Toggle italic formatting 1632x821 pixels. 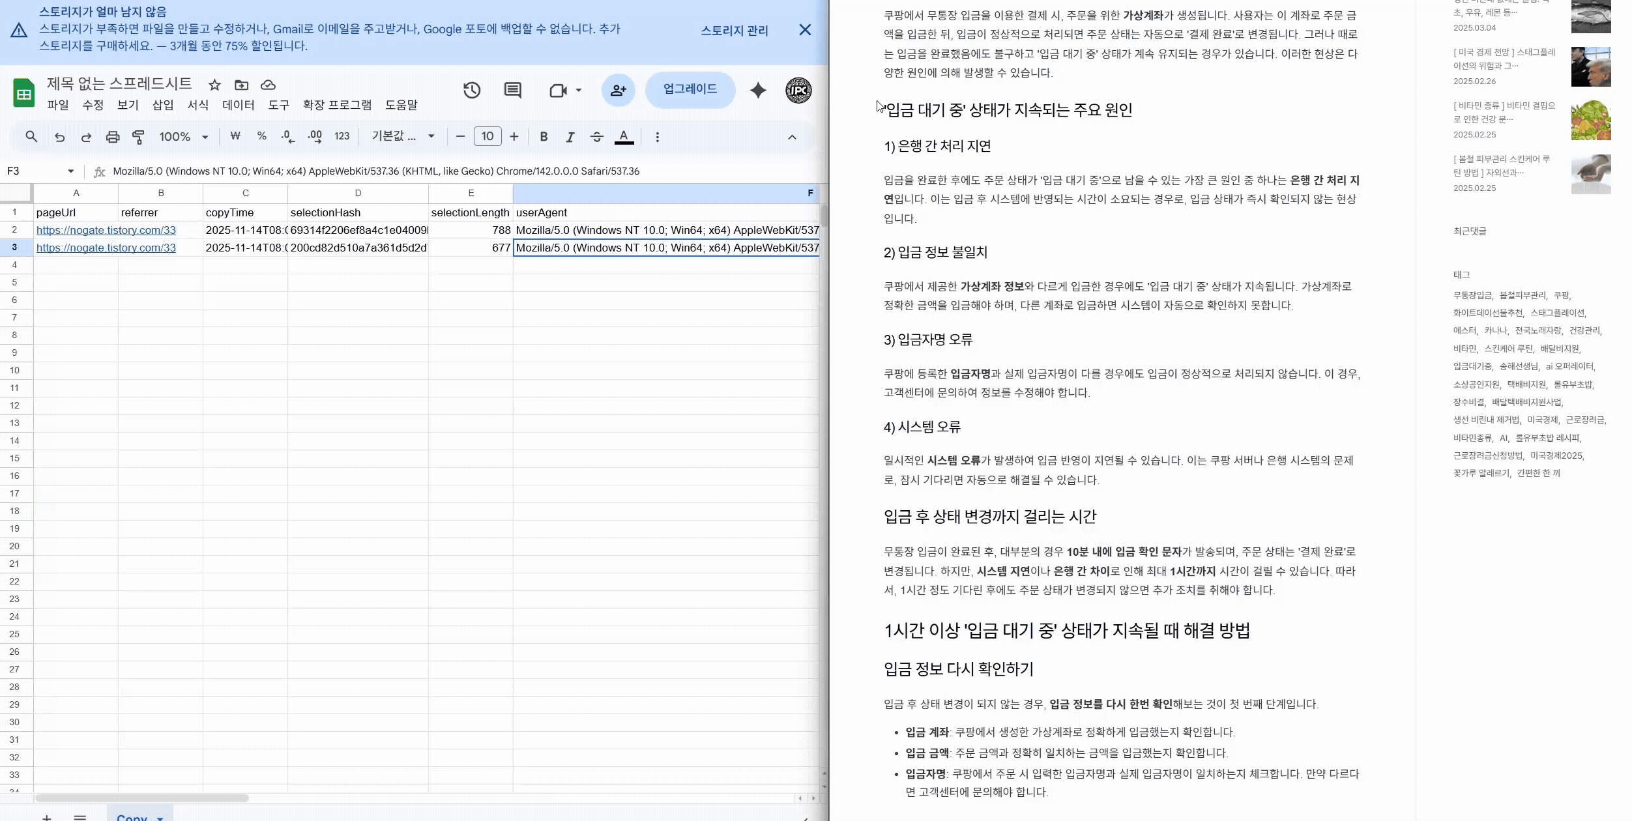pos(570,137)
